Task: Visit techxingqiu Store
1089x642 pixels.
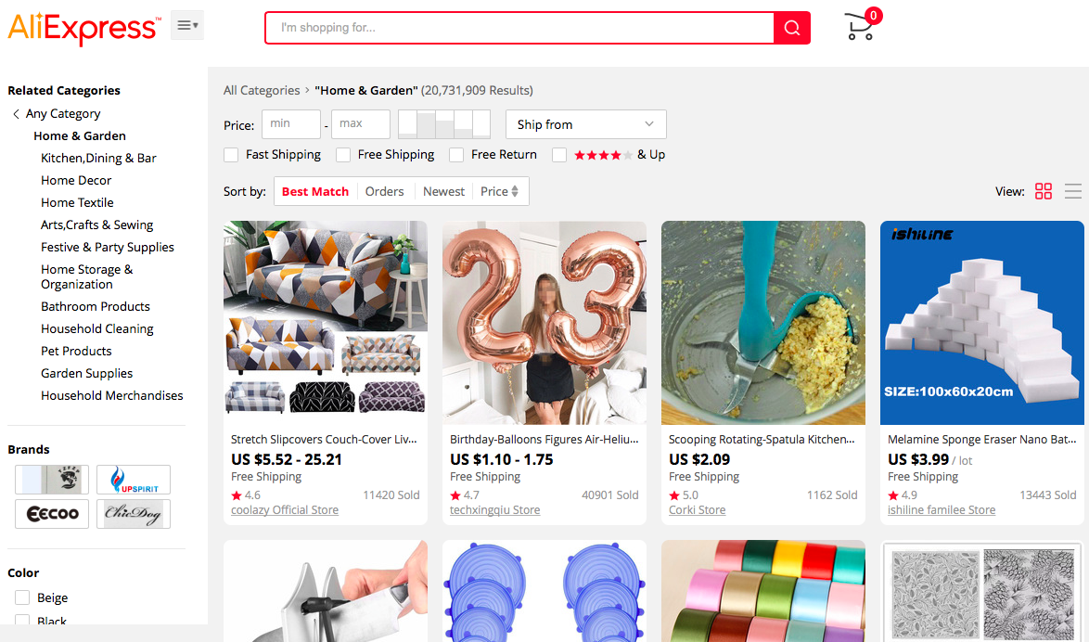Action: tap(494, 510)
